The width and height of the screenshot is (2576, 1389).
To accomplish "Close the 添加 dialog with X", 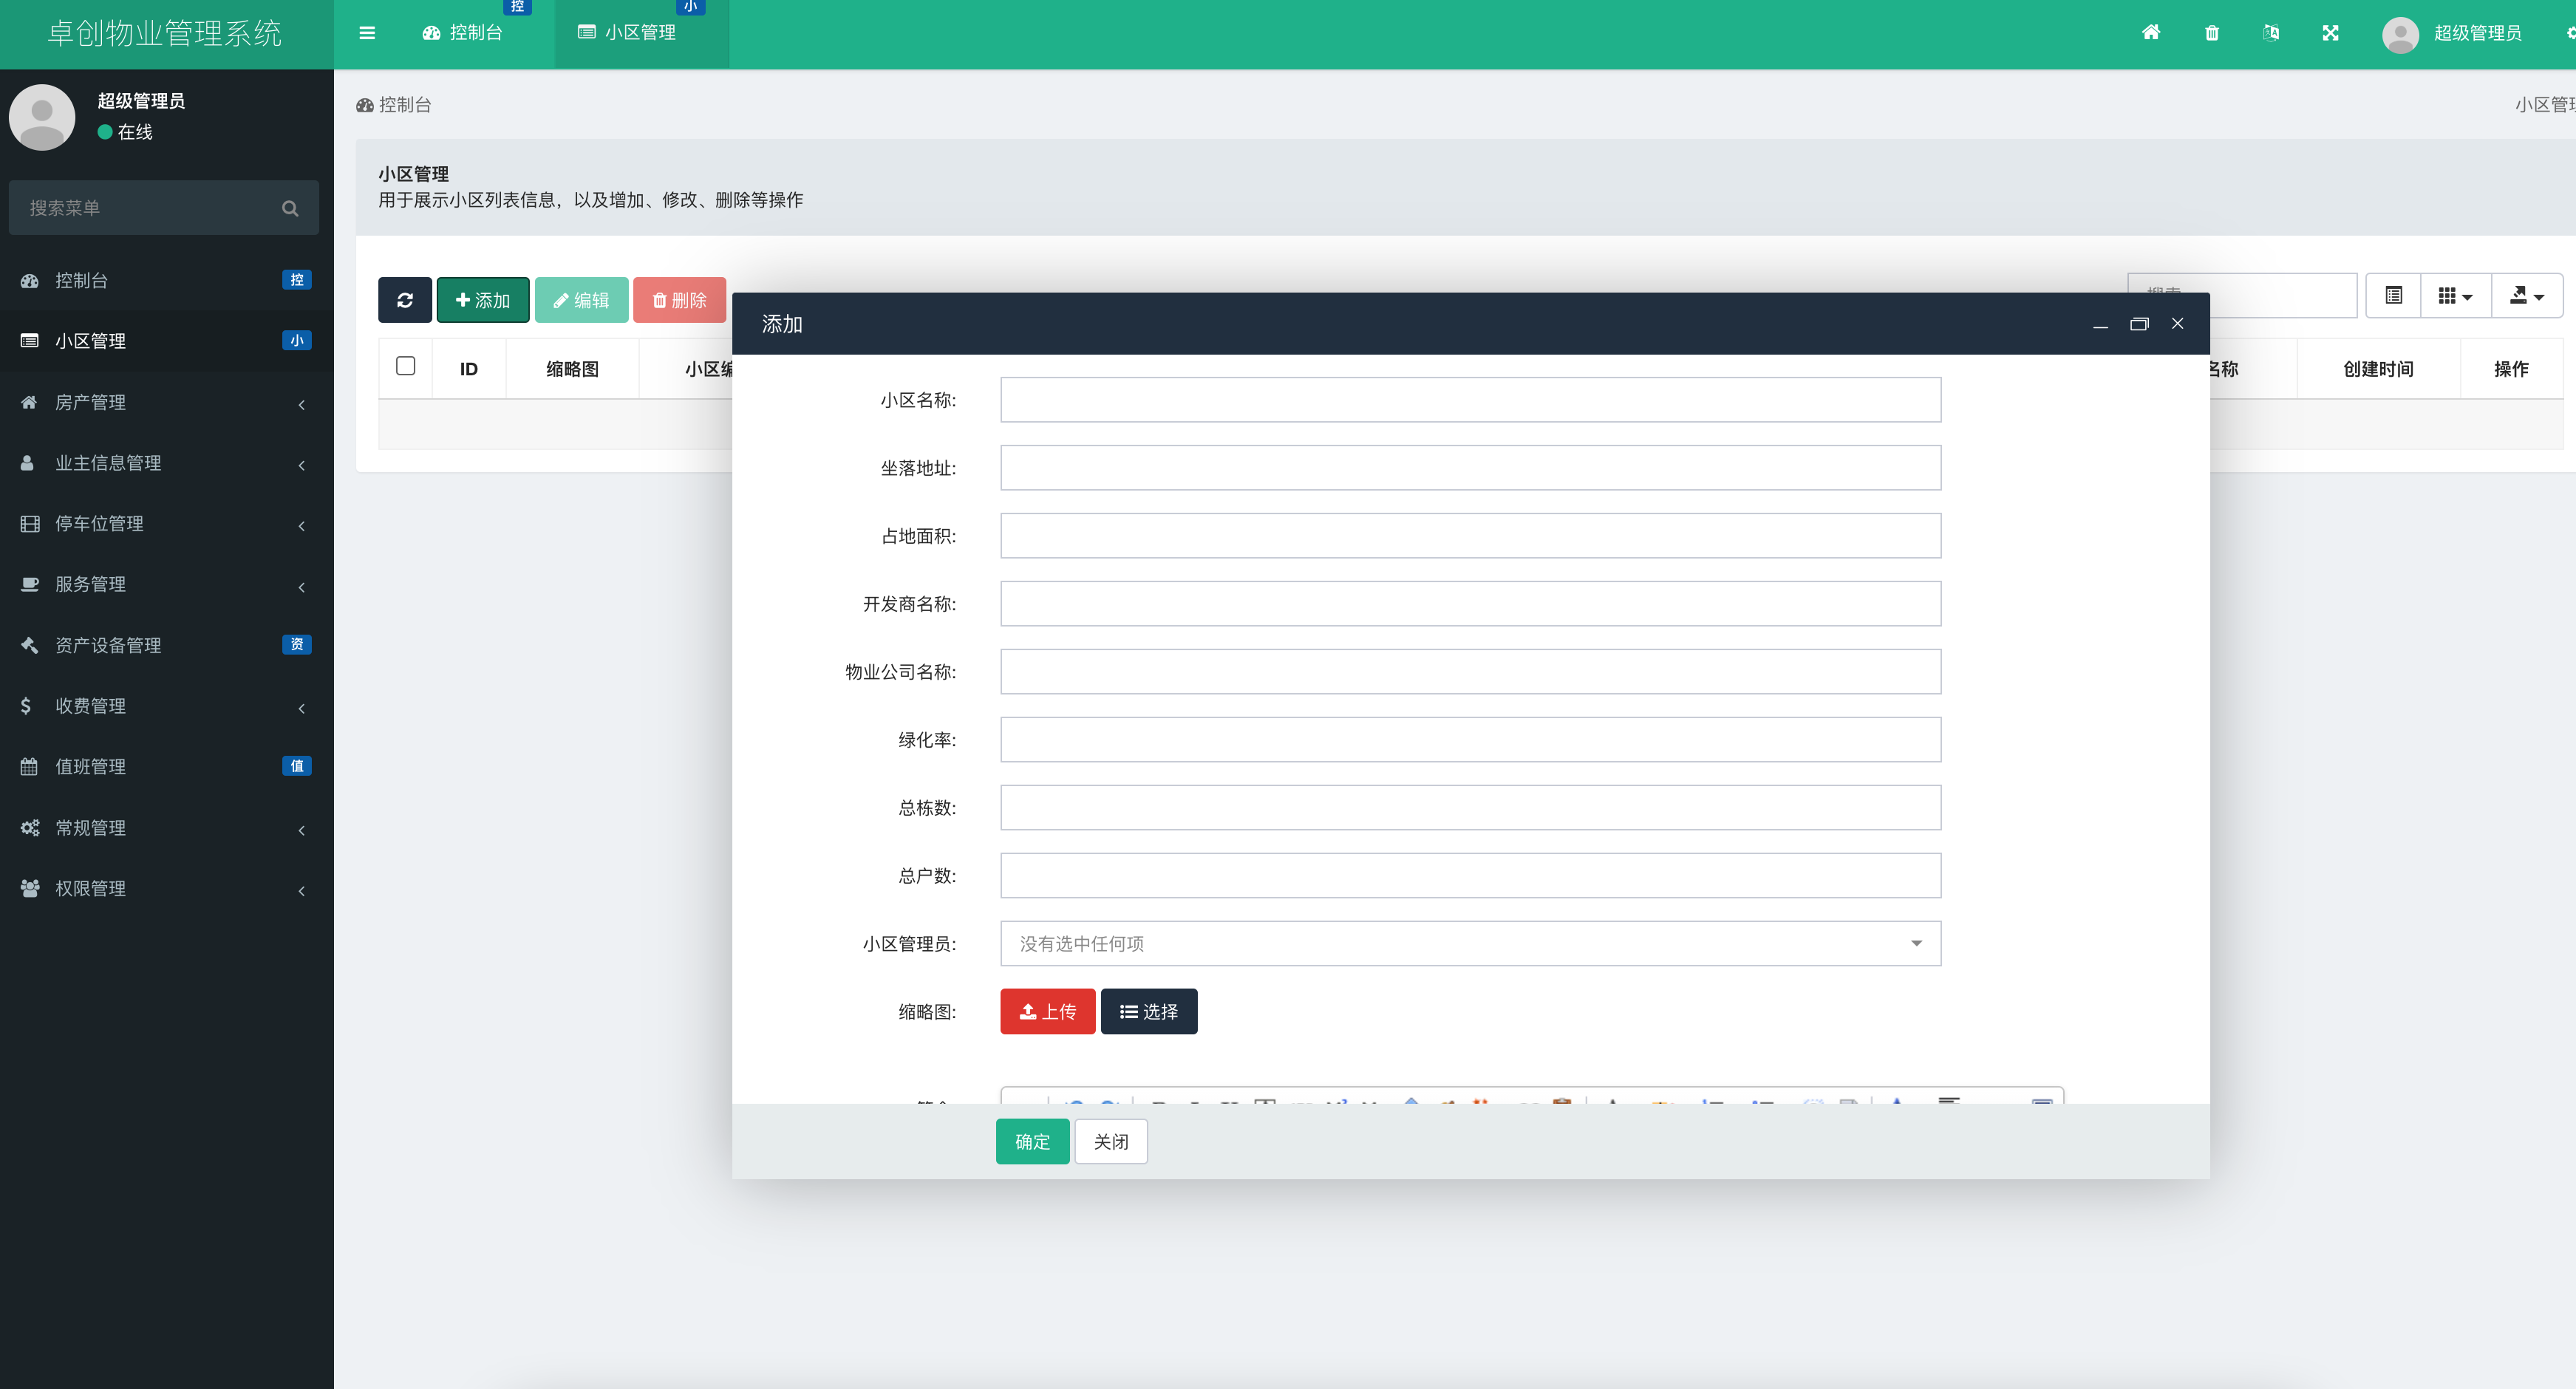I will coord(2177,323).
